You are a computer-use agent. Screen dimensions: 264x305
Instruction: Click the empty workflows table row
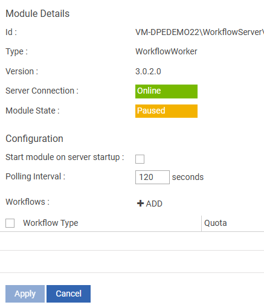point(132,241)
